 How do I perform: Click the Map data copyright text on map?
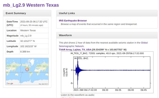[x=43, y=84]
